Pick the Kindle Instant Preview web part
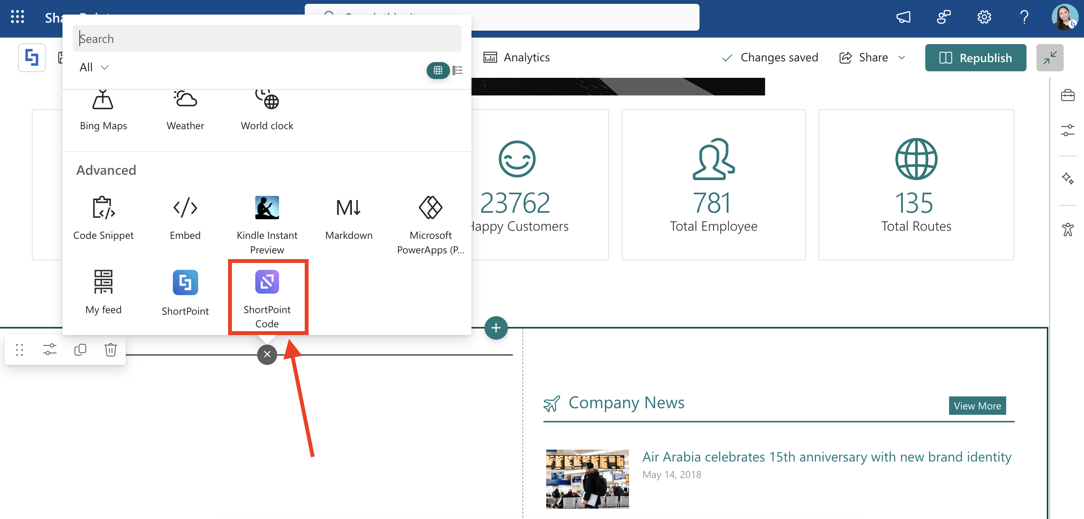This screenshot has width=1084, height=519. pyautogui.click(x=267, y=224)
